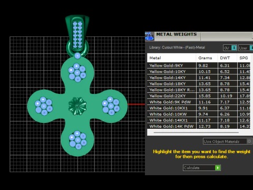
Task: Select the White Gold:10KX1 row
Action: pyautogui.click(x=199, y=108)
